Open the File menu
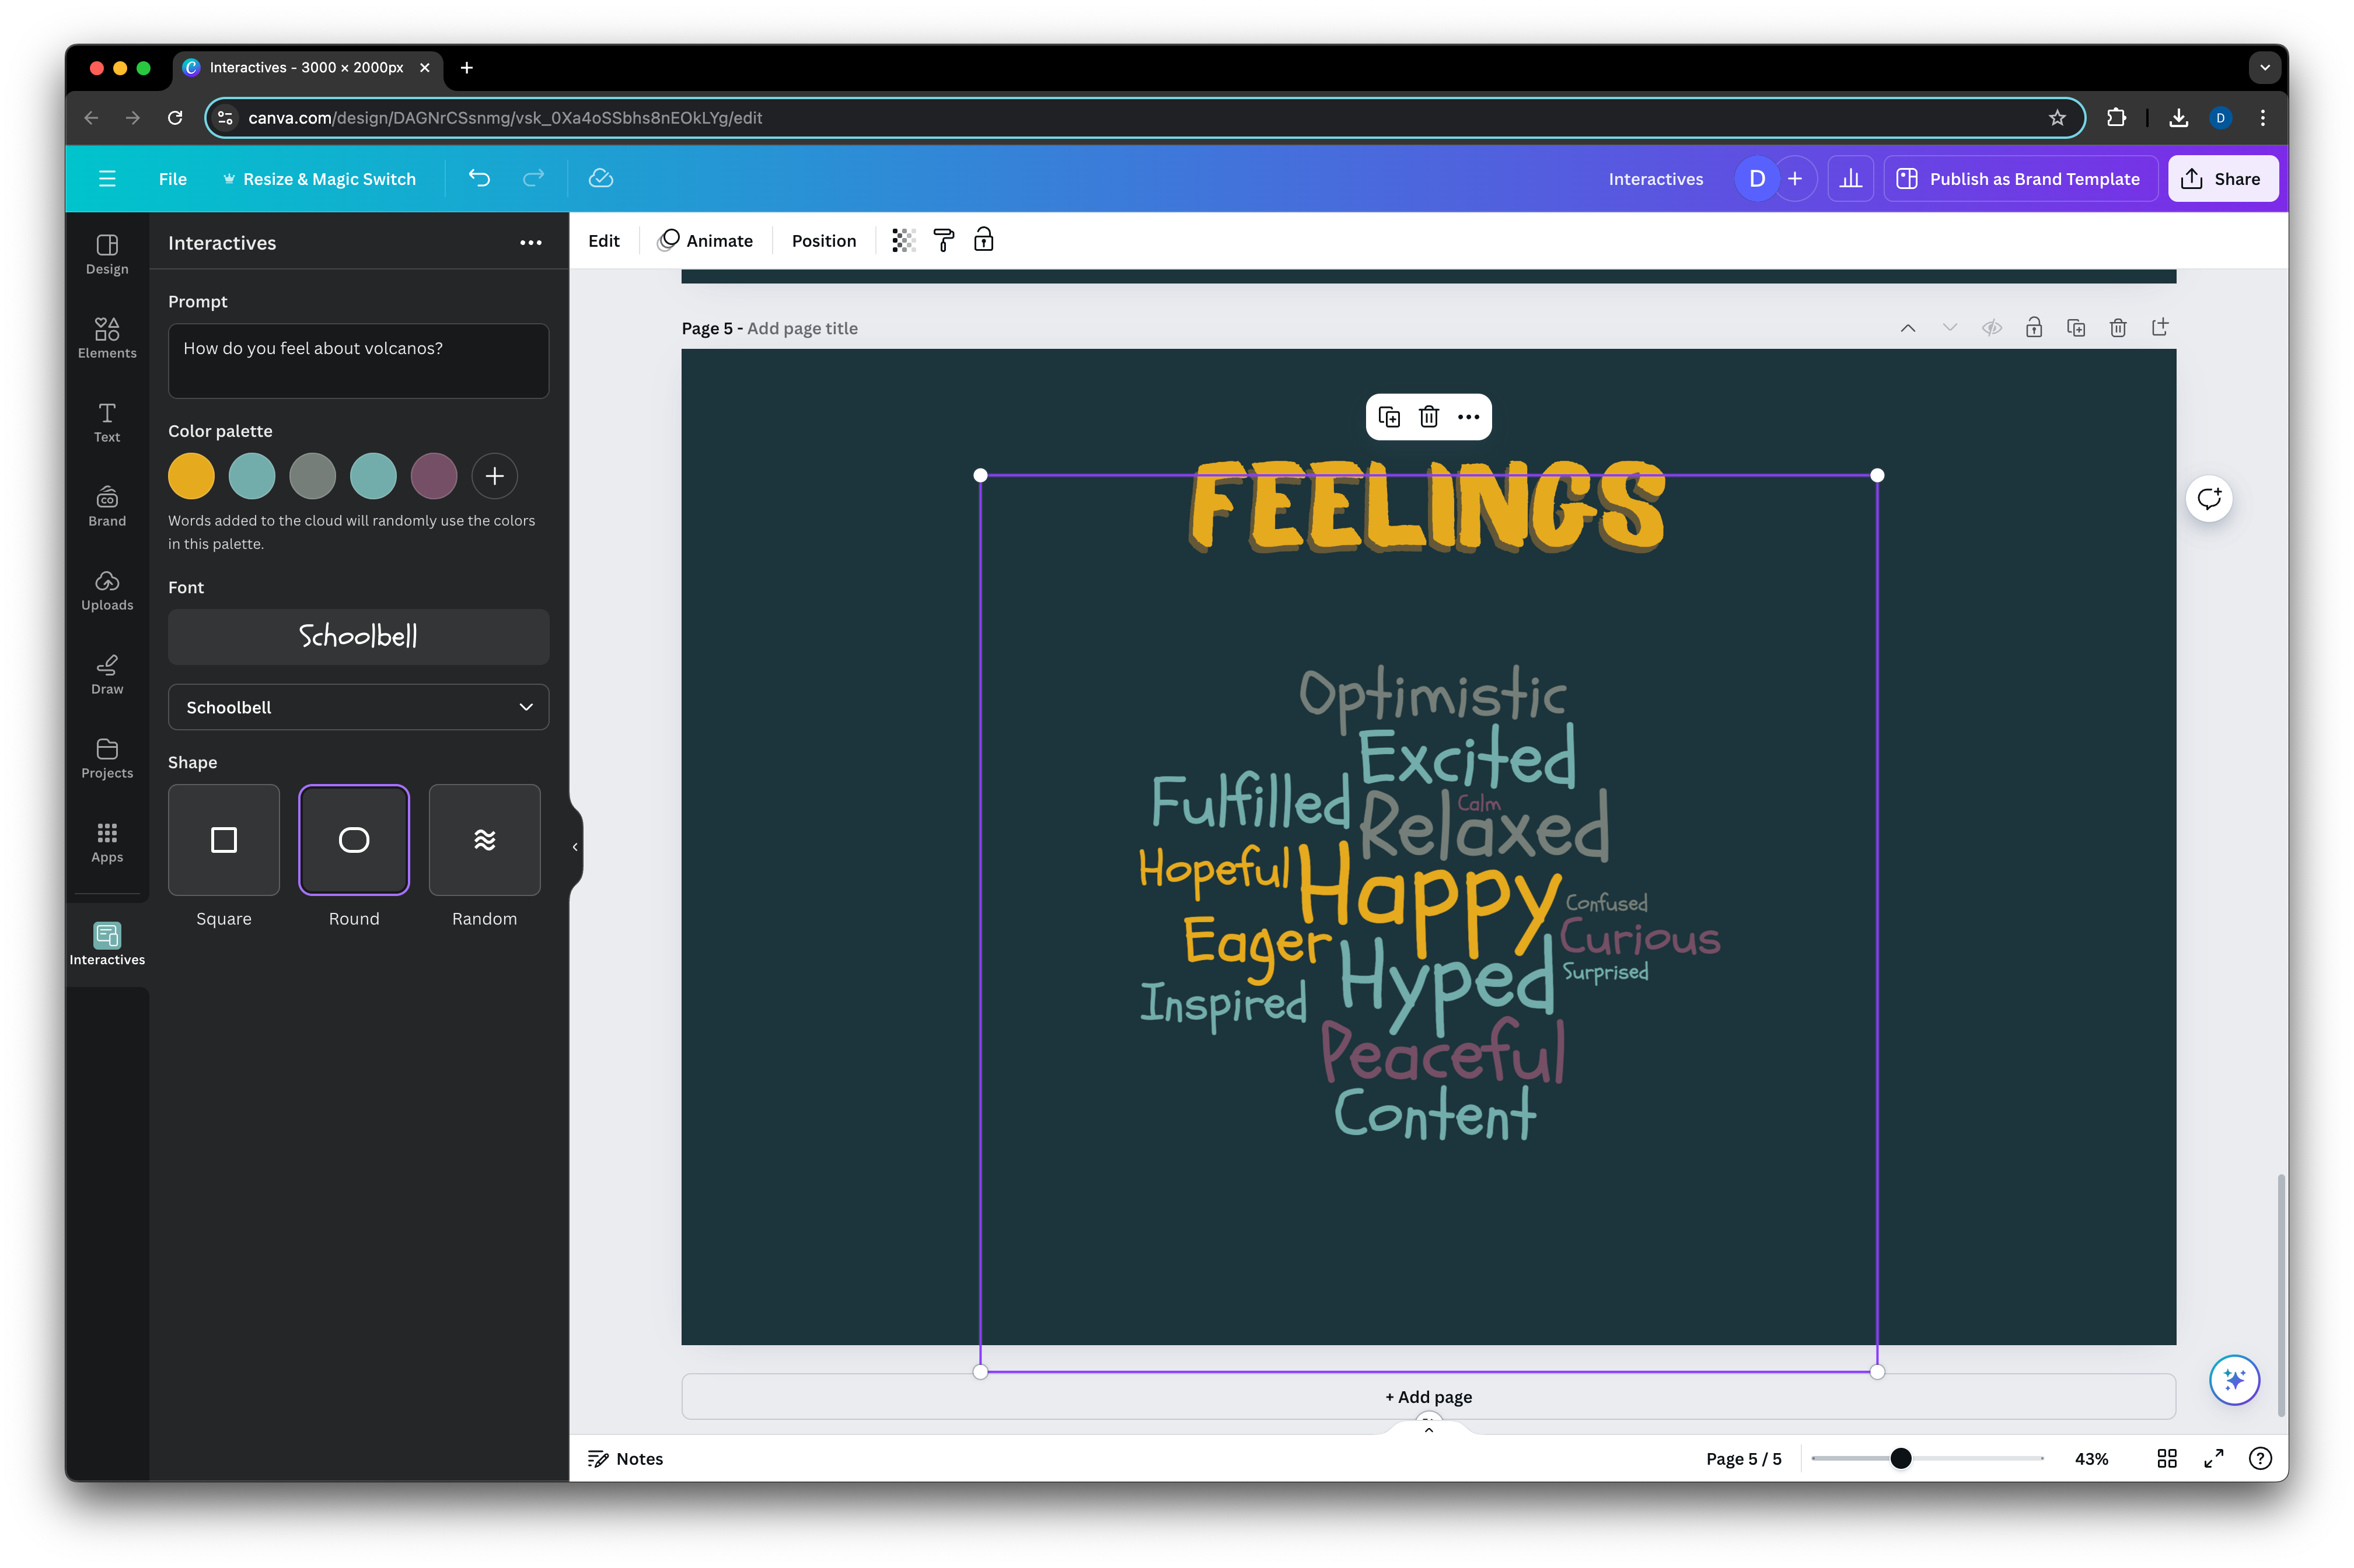 [172, 179]
